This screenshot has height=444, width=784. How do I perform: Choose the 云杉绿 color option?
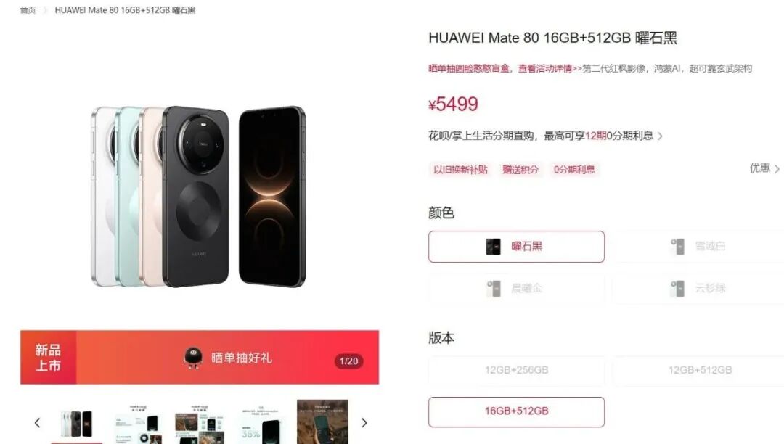click(x=699, y=288)
